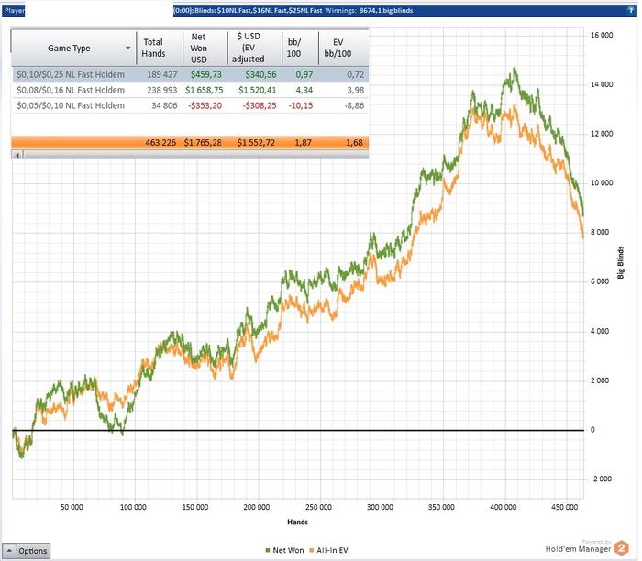
Task: Click the $340,56 EV adjusted cell
Action: (260, 75)
